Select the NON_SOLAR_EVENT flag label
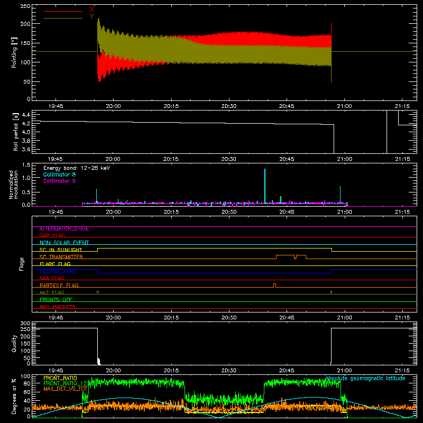 (64, 243)
